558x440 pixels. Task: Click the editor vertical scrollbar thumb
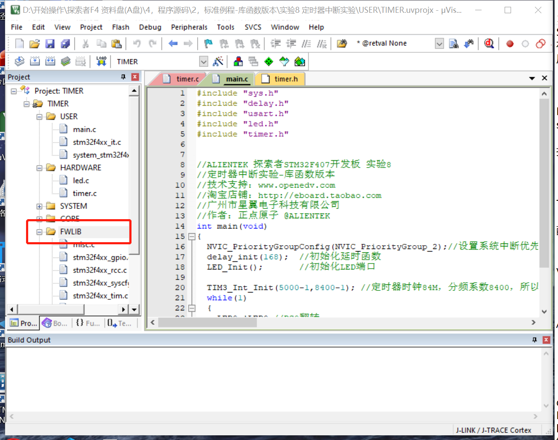click(x=544, y=183)
